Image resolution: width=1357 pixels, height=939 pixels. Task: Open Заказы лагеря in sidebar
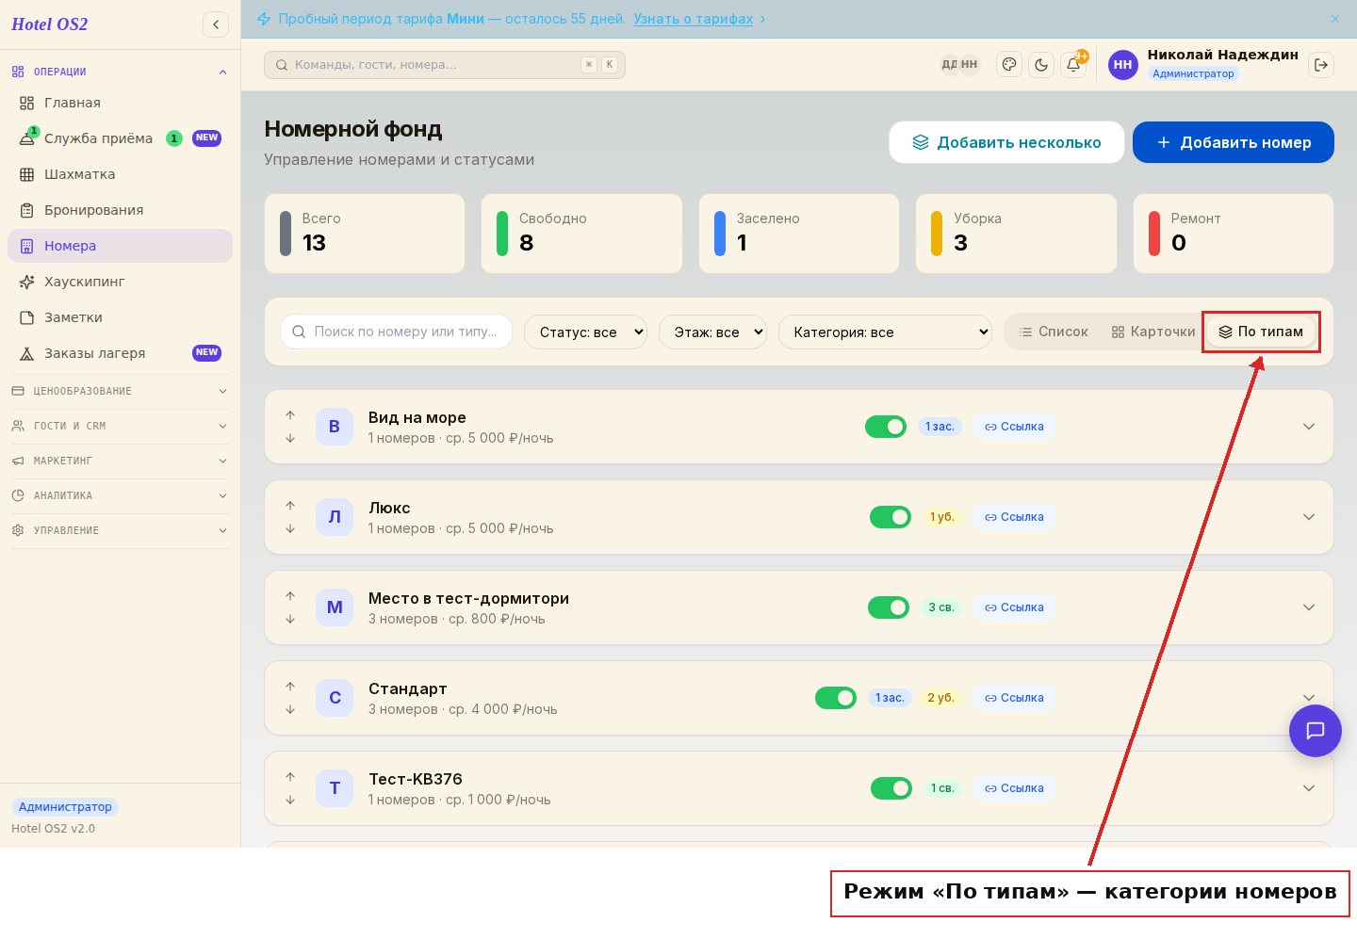pos(120,353)
